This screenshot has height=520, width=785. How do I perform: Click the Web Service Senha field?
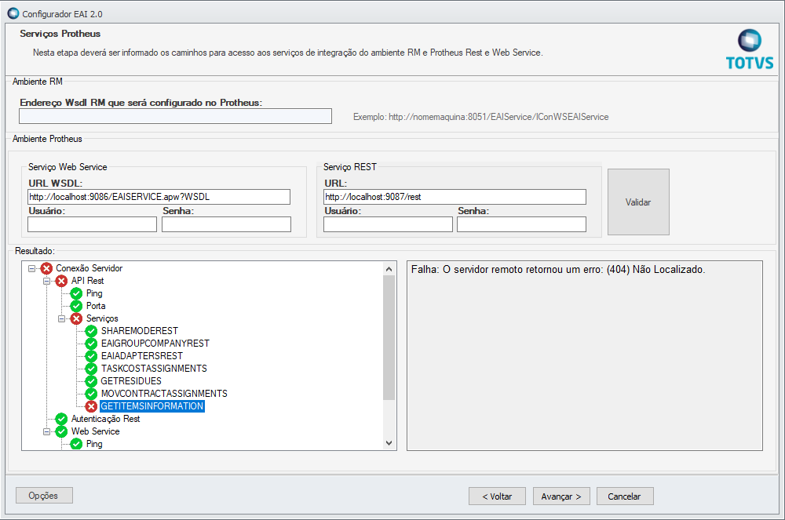[x=226, y=224]
